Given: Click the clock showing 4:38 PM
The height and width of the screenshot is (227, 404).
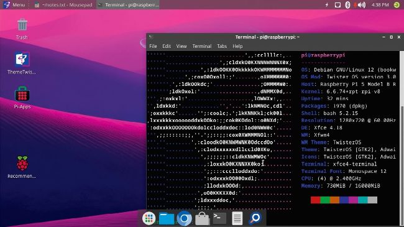Looking at the screenshot, I should (380, 4).
